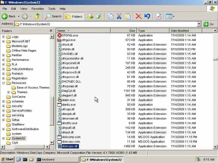The width and height of the screenshot is (218, 163).
Task: Launch Internet Explorer from quick launch
Action: [19, 159]
